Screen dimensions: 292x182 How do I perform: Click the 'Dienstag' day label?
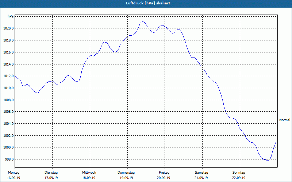pyautogui.click(x=51, y=173)
